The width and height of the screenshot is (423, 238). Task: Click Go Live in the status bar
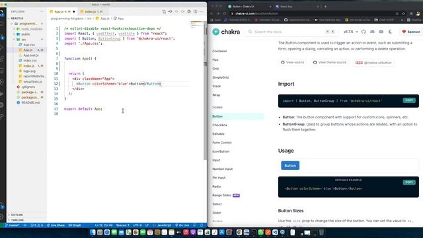pyautogui.click(x=182, y=225)
